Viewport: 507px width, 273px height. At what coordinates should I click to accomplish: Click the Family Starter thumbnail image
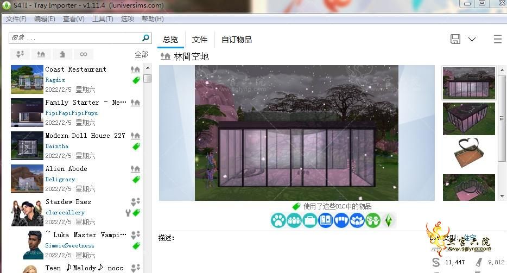(x=27, y=112)
